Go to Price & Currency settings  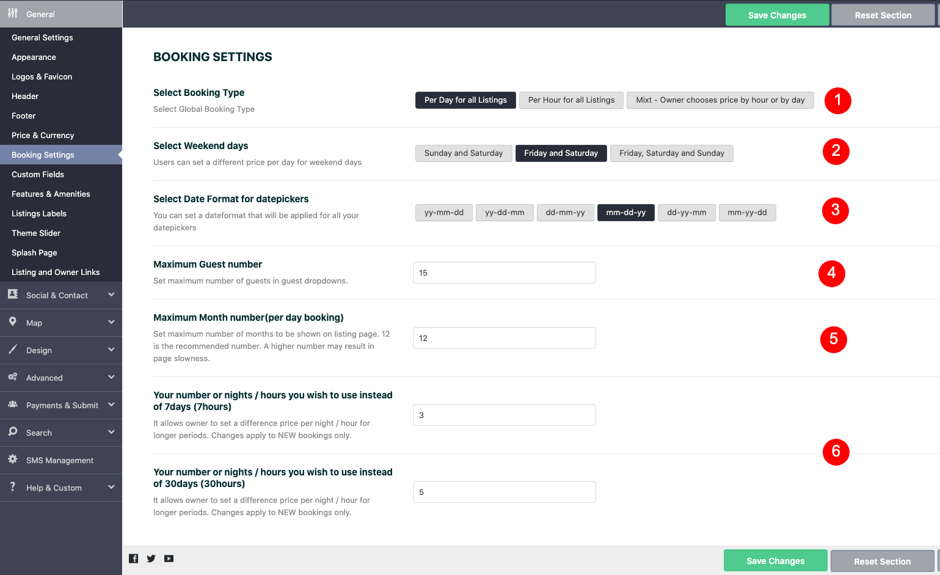[x=42, y=135]
